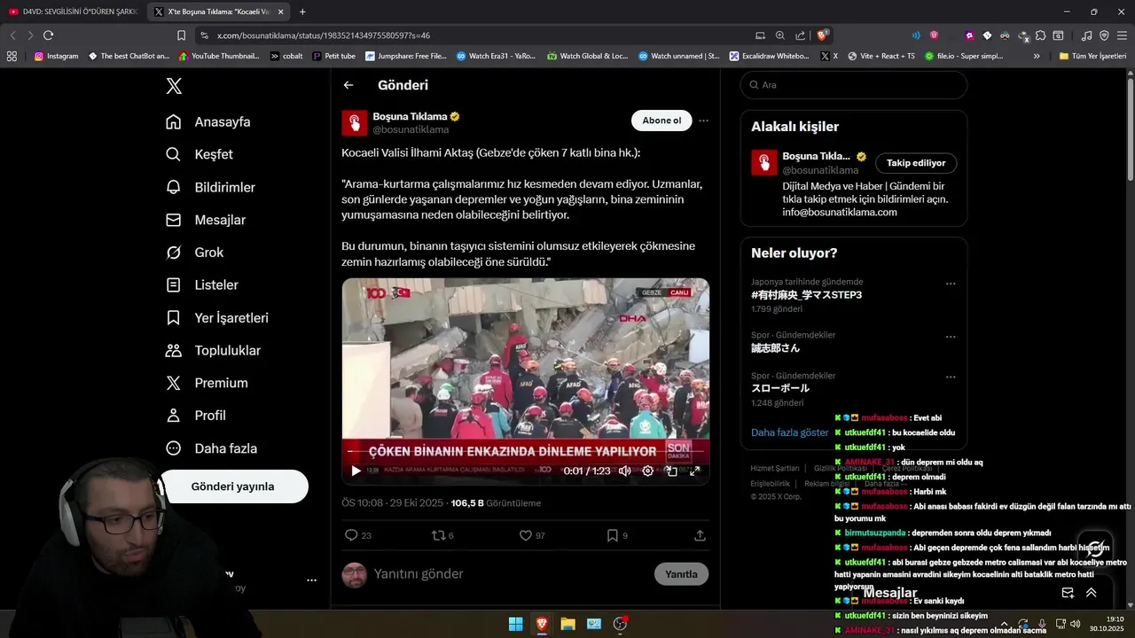This screenshot has width=1135, height=638.
Task: Open Premium page
Action: coord(207,383)
